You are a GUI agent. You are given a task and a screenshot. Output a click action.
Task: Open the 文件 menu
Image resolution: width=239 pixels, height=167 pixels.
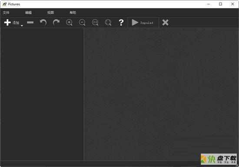point(6,13)
